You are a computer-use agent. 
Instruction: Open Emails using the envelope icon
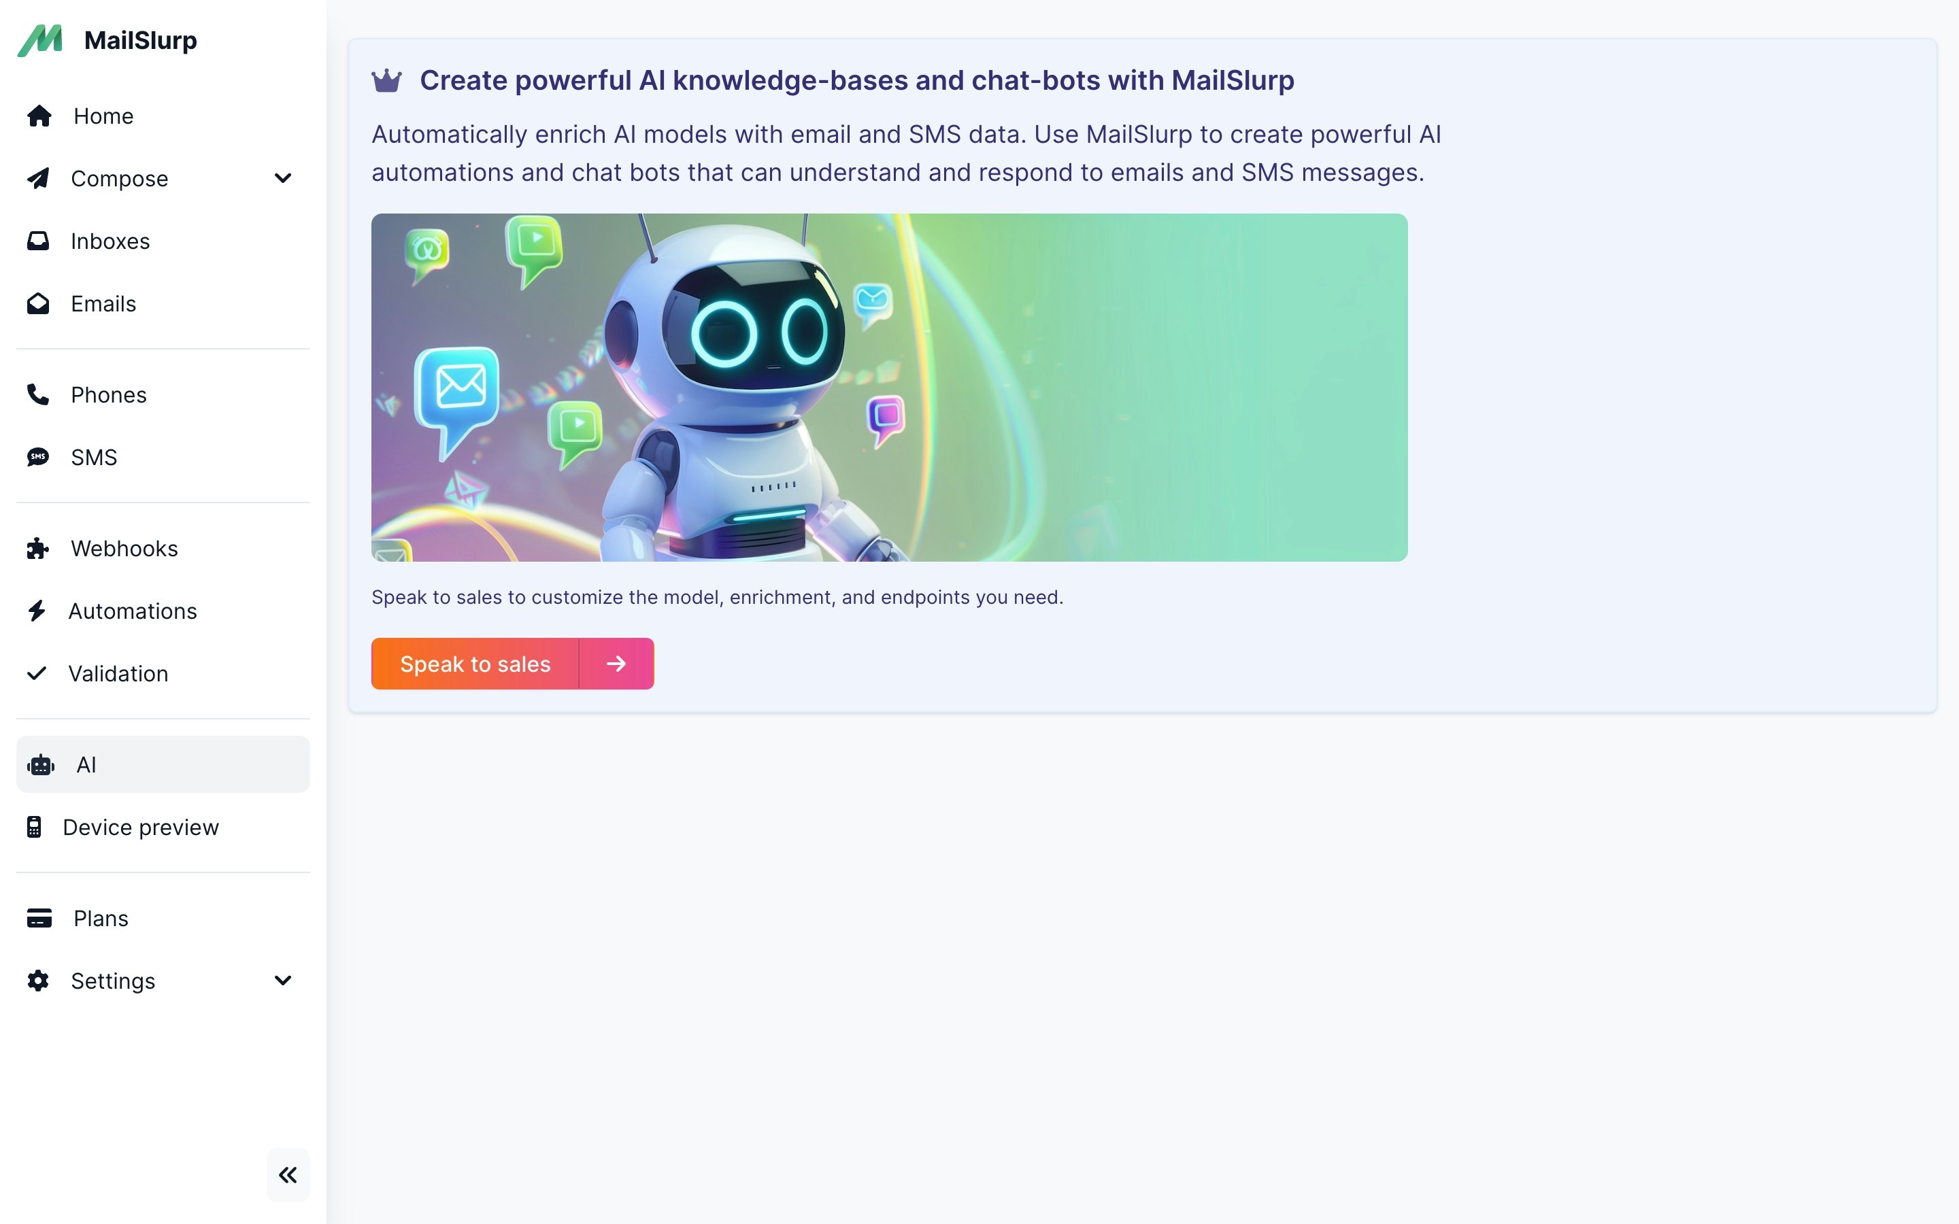[x=38, y=303]
